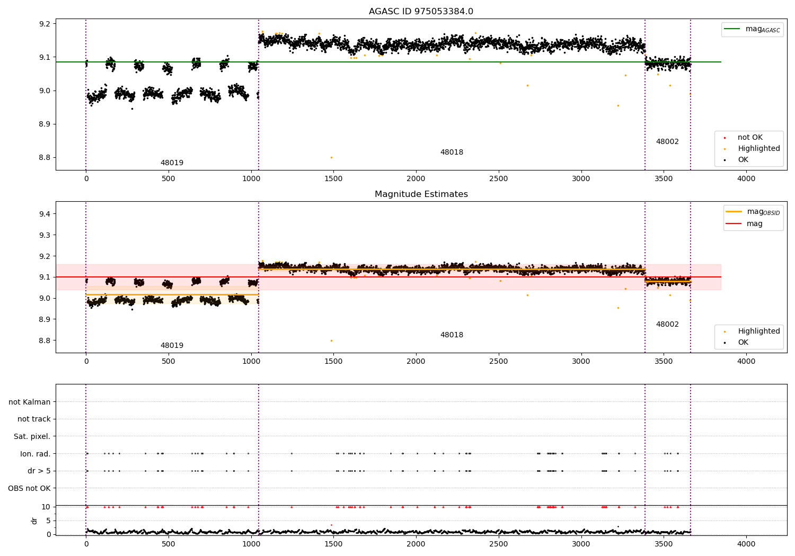Click obsid label 48019 in Magnitude Estimates plot
795x556 pixels.
tap(172, 346)
